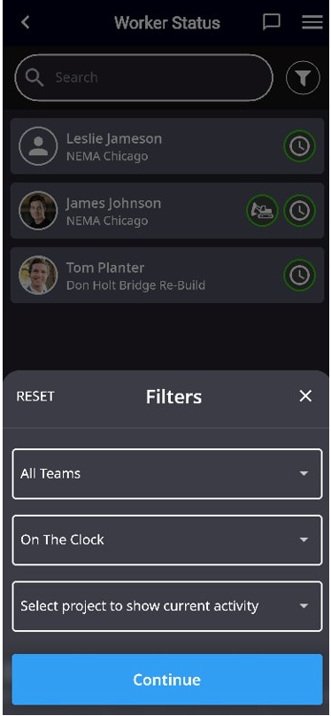Open the chat messages icon
This screenshot has width=331, height=716.
272,22
